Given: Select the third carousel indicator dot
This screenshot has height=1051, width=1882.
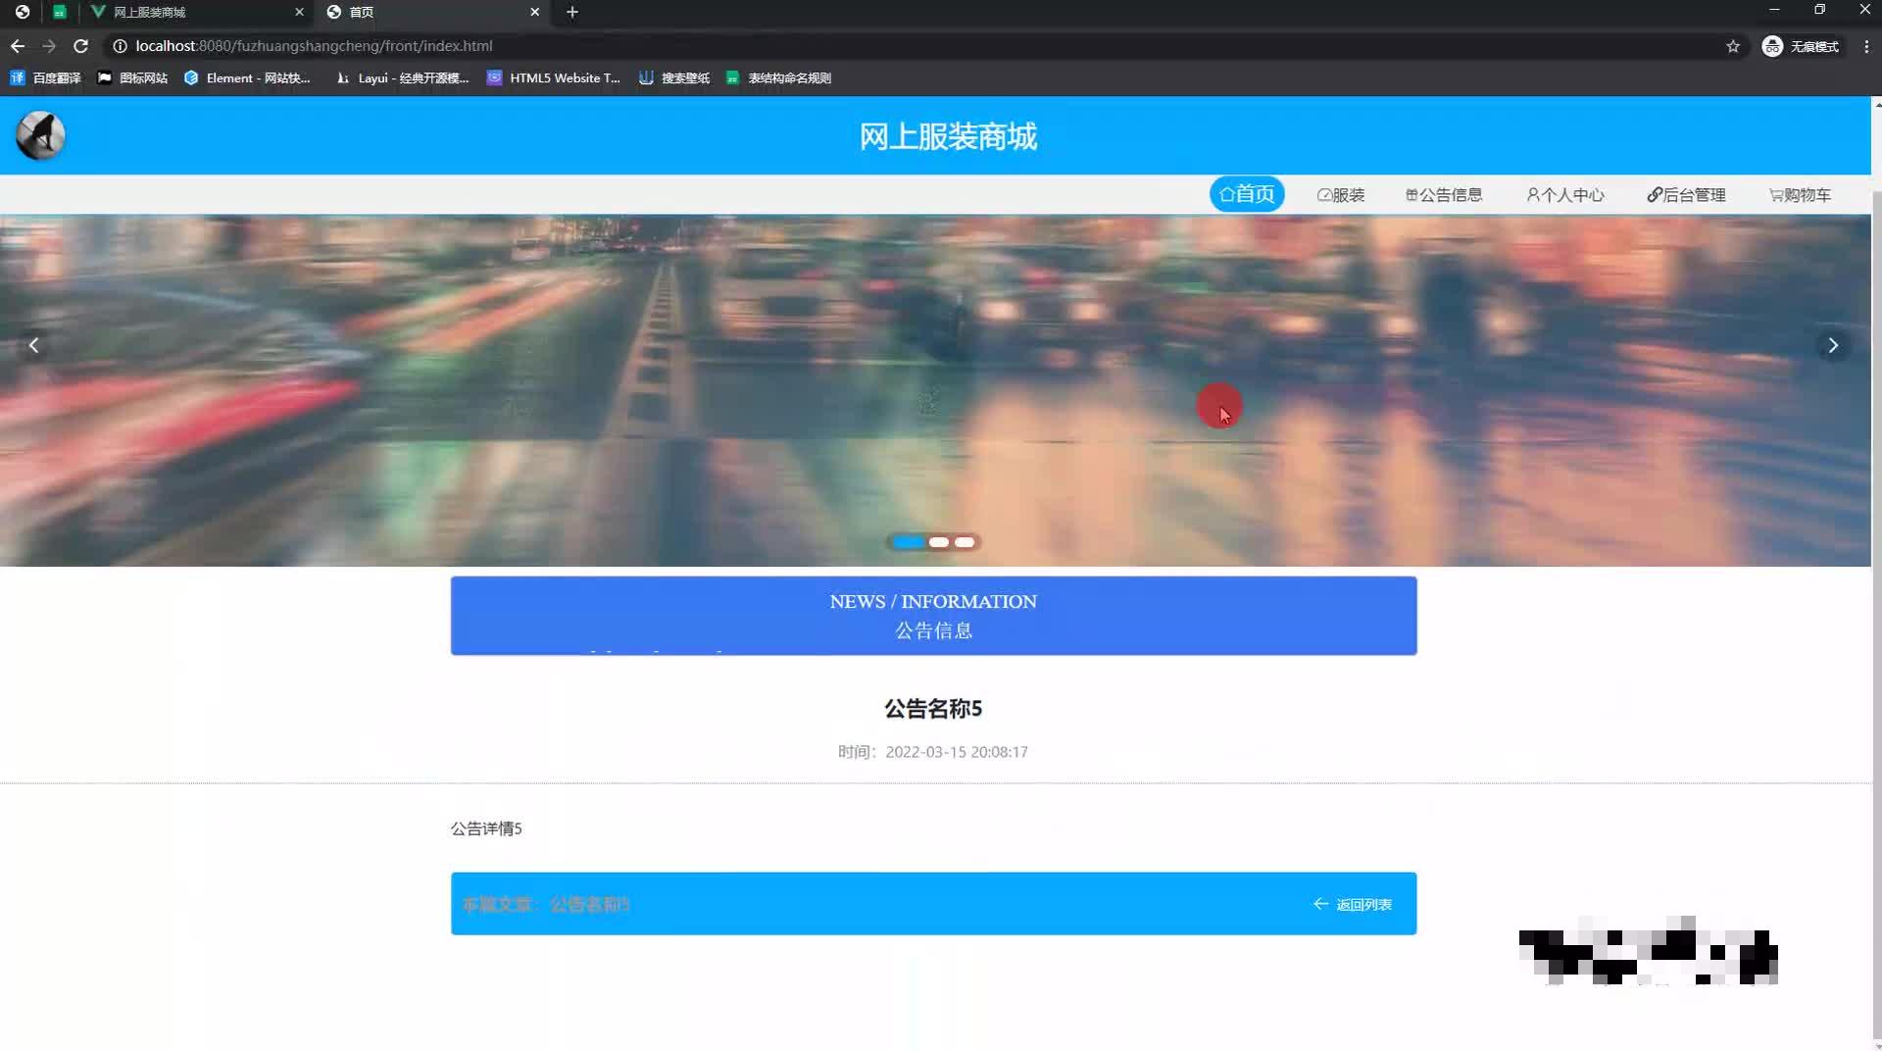Looking at the screenshot, I should coord(965,542).
